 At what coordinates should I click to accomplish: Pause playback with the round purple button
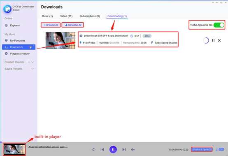tap(113, 149)
